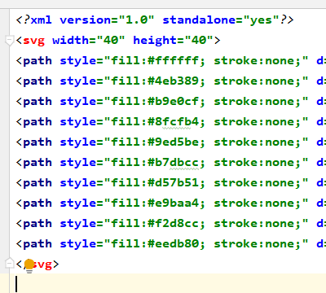Click the fill:#ffffff style value
The height and width of the screenshot is (293, 326).
[x=158, y=61]
